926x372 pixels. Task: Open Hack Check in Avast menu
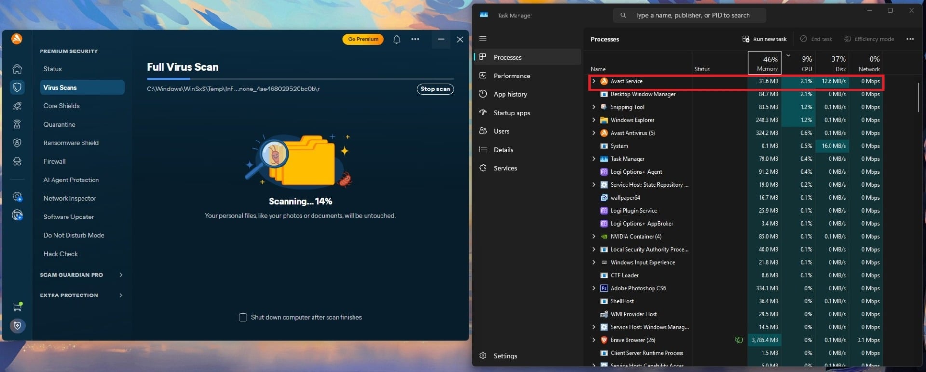(82, 254)
